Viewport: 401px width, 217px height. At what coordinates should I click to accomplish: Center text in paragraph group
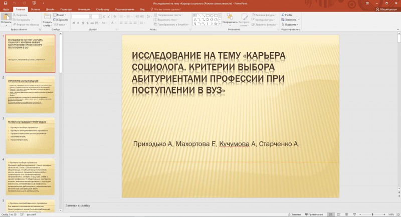pyautogui.click(x=126, y=23)
